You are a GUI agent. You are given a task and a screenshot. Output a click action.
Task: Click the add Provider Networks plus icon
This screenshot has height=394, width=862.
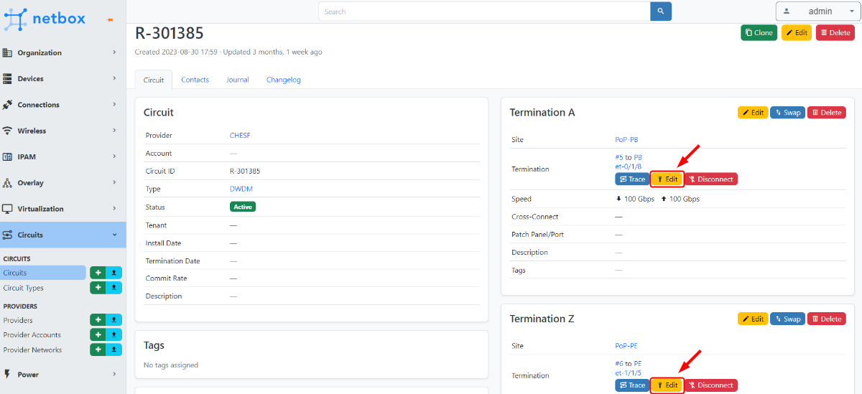98,350
